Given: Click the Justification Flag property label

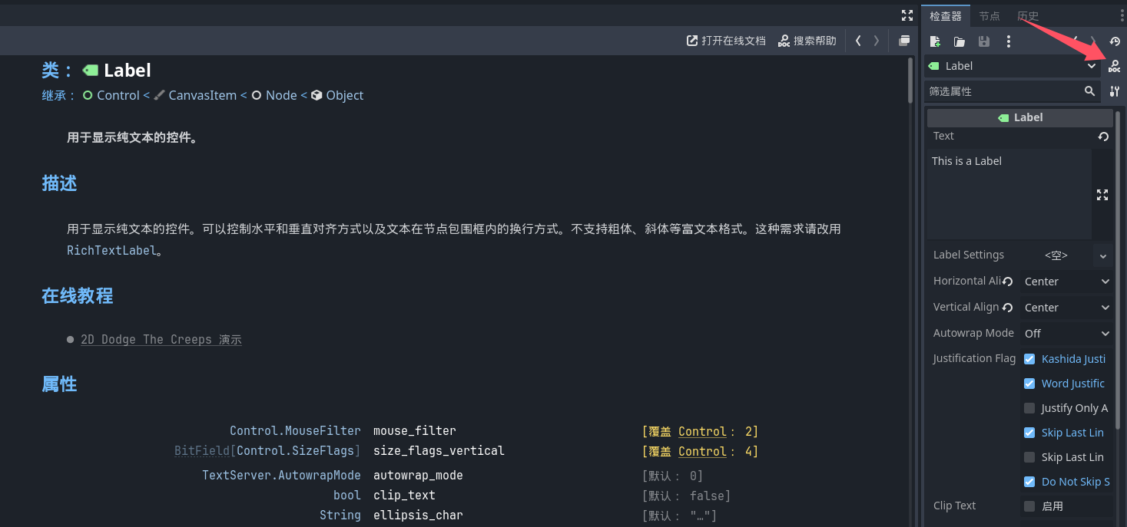Looking at the screenshot, I should (x=974, y=358).
